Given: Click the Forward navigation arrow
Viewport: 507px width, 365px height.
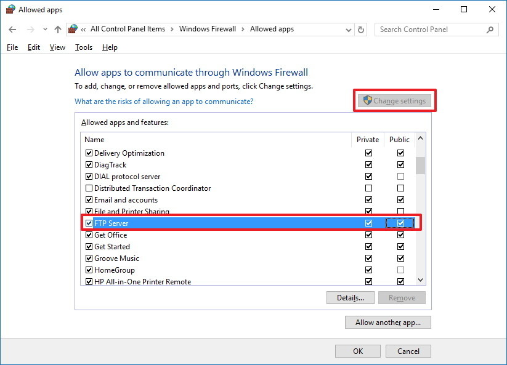Looking at the screenshot, I should [x=30, y=29].
